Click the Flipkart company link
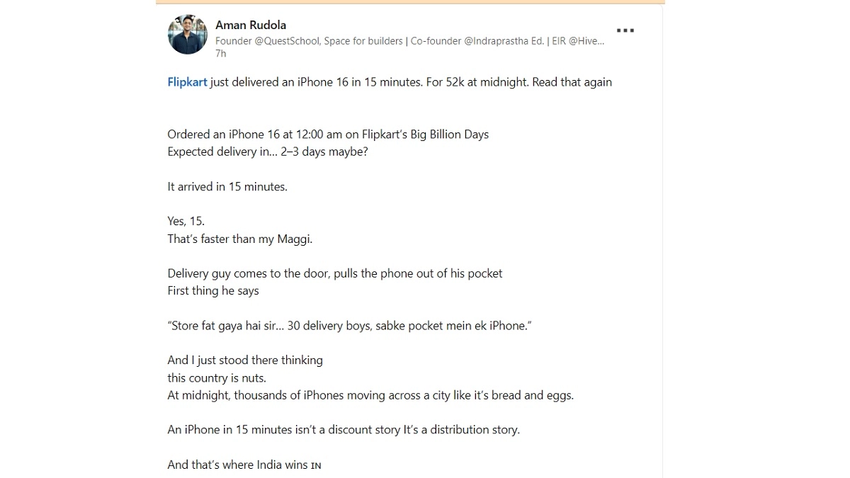This screenshot has height=478, width=850. (187, 82)
